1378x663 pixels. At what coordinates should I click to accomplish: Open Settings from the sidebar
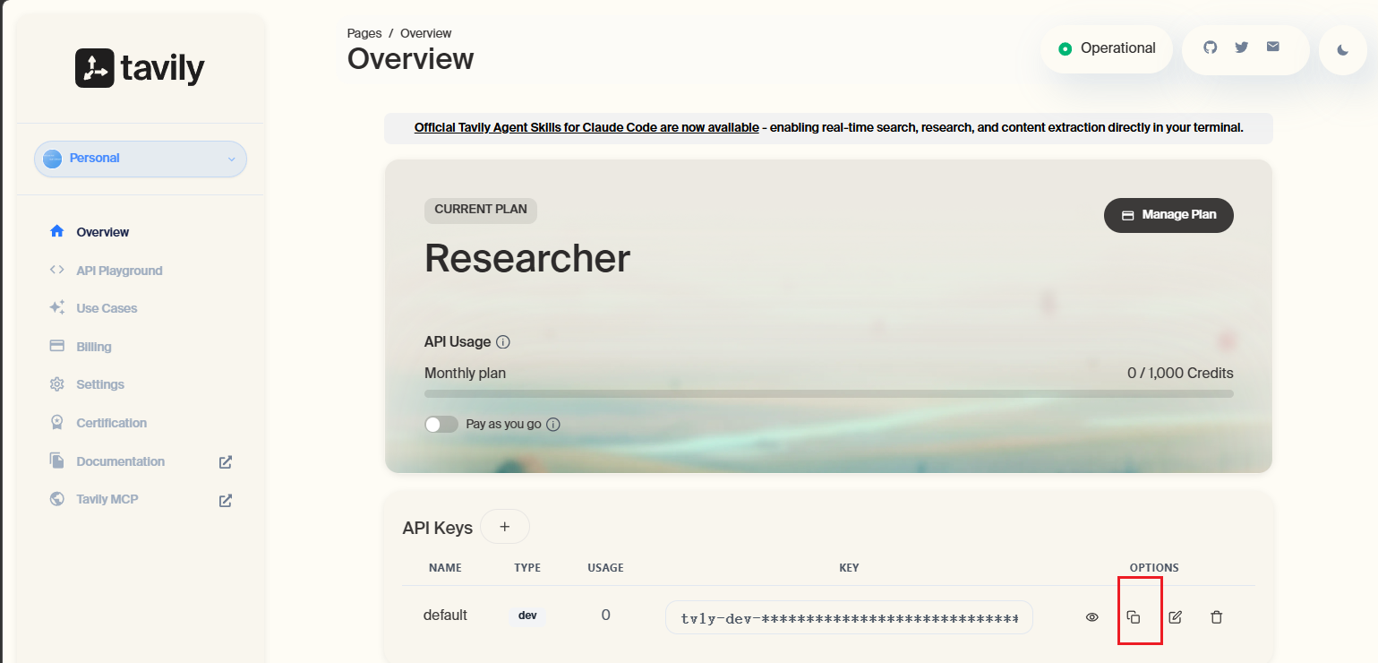[x=100, y=384]
